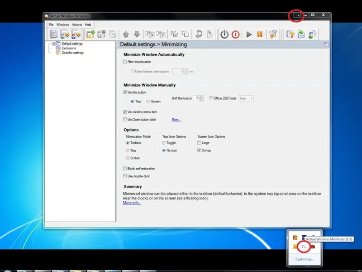
Task: Open the Office style color dropdown showing blue
Action: pyautogui.click(x=246, y=98)
